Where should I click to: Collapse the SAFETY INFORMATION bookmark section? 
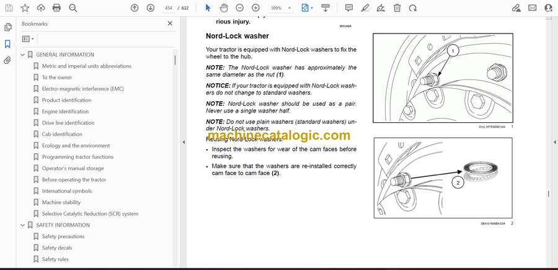23,225
